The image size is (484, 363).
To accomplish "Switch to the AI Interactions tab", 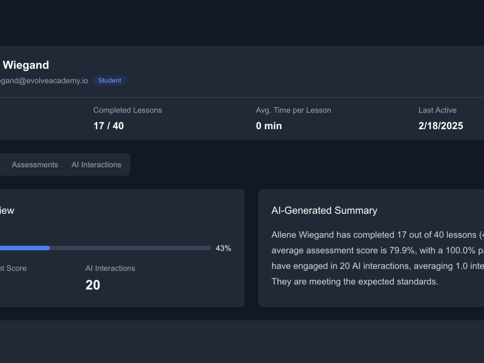I will pyautogui.click(x=96, y=165).
